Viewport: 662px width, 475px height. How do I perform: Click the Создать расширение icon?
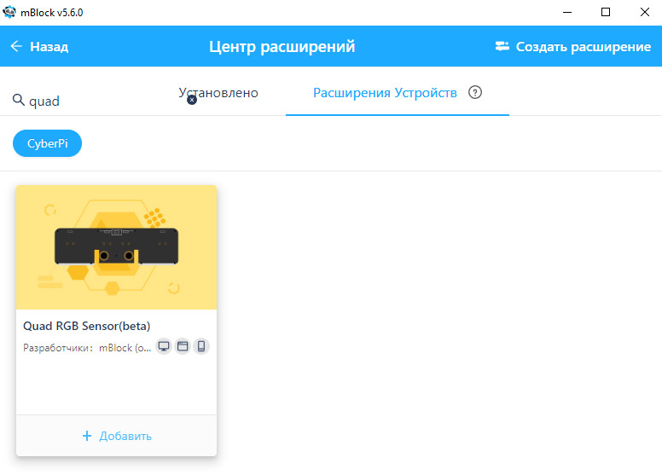coord(502,46)
